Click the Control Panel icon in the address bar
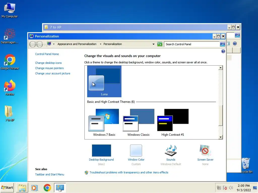The image size is (258, 193). [x=49, y=44]
